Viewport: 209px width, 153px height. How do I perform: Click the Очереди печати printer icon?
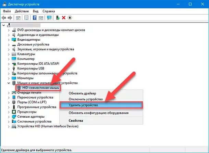(14, 92)
